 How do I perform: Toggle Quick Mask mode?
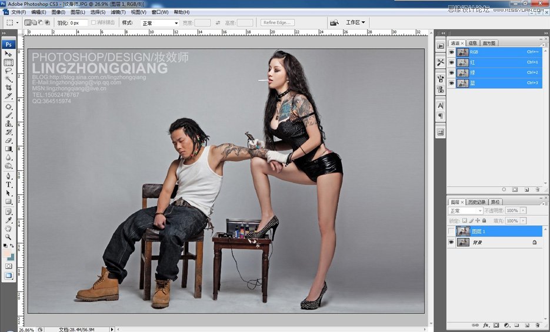tap(8, 266)
